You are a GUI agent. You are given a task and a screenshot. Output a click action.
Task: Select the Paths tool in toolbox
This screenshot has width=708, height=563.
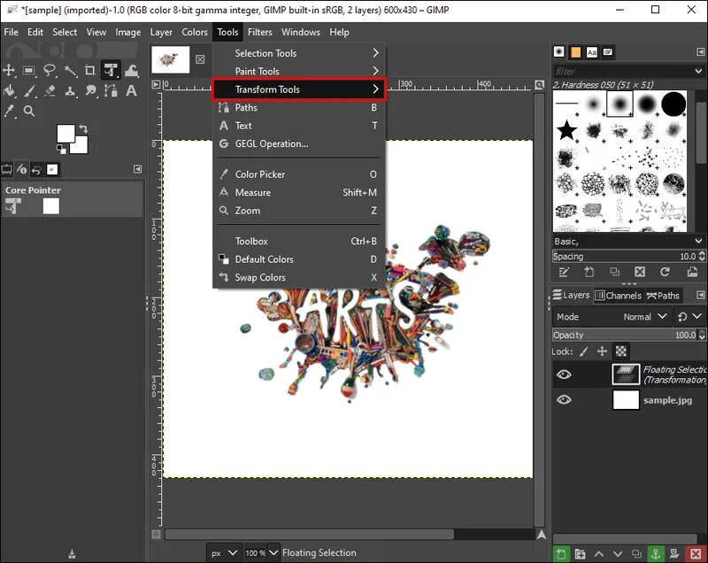pyautogui.click(x=111, y=91)
